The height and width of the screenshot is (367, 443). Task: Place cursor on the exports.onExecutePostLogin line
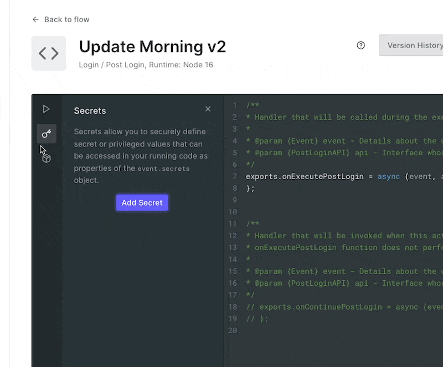coord(344,176)
